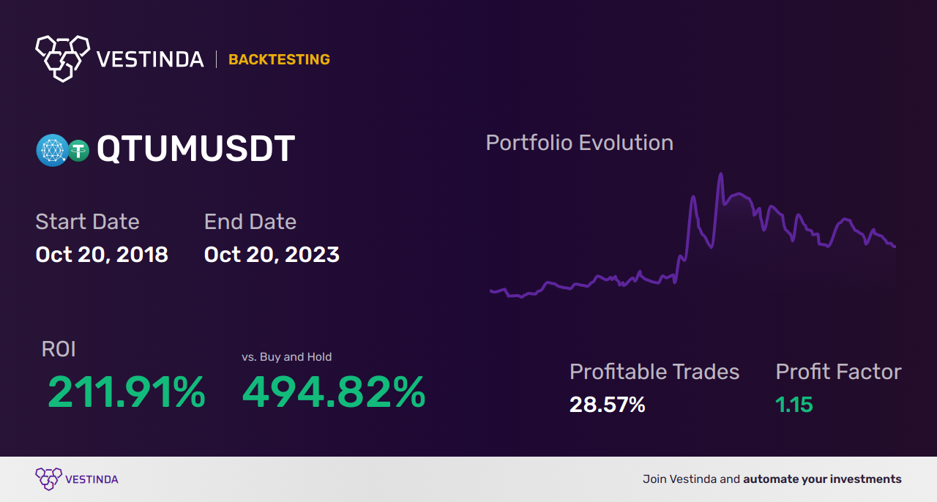Click the VESTINDA text in the footer
The image size is (937, 502).
92,479
